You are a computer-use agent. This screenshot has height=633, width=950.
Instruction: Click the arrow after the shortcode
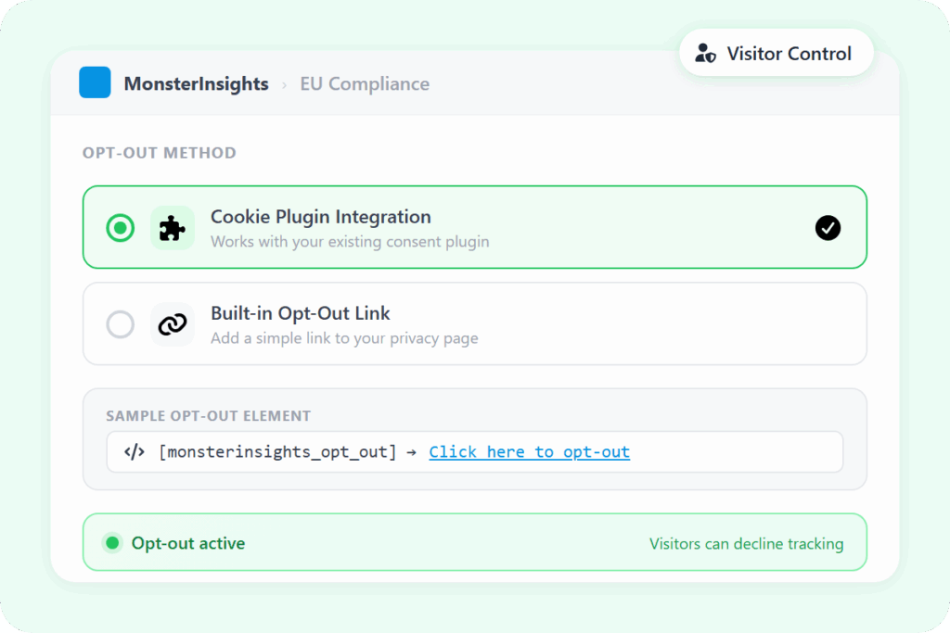pyautogui.click(x=412, y=452)
